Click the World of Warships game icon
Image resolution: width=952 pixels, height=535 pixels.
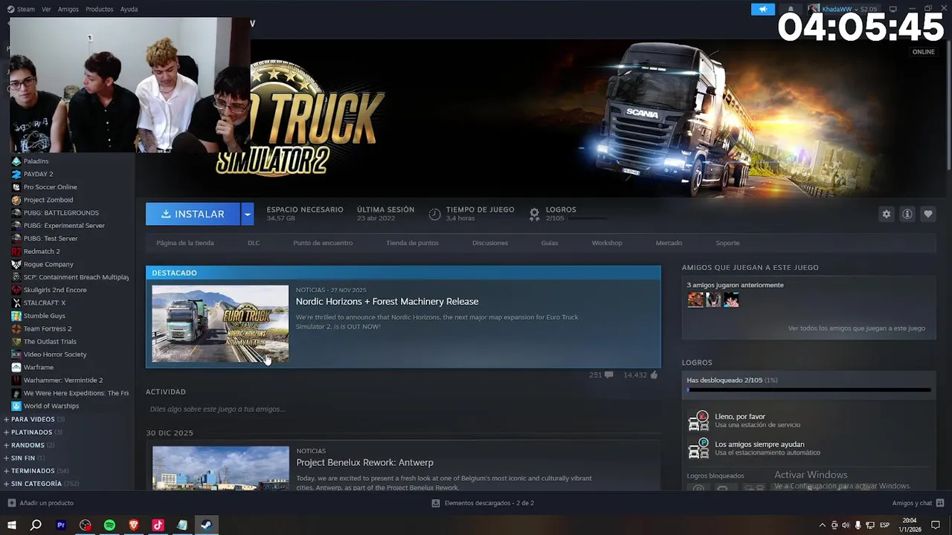click(x=16, y=406)
